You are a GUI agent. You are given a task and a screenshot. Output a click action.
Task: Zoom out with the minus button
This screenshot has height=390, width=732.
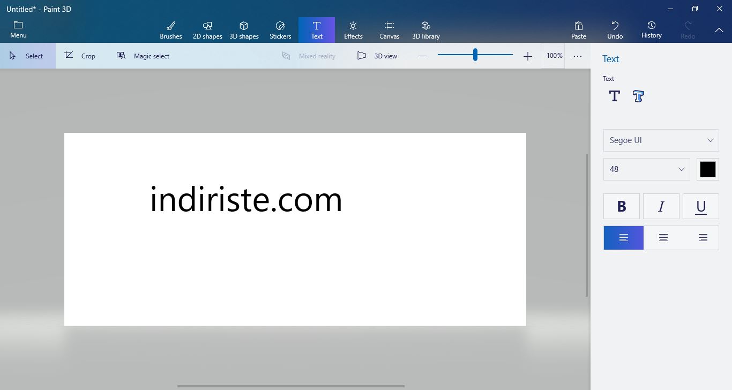[422, 56]
